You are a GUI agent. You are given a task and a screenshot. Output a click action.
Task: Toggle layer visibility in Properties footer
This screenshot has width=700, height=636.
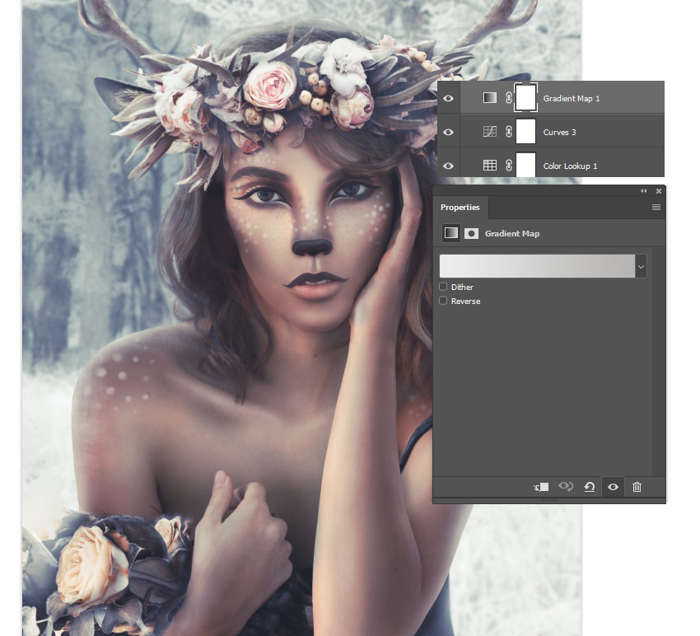(x=613, y=487)
